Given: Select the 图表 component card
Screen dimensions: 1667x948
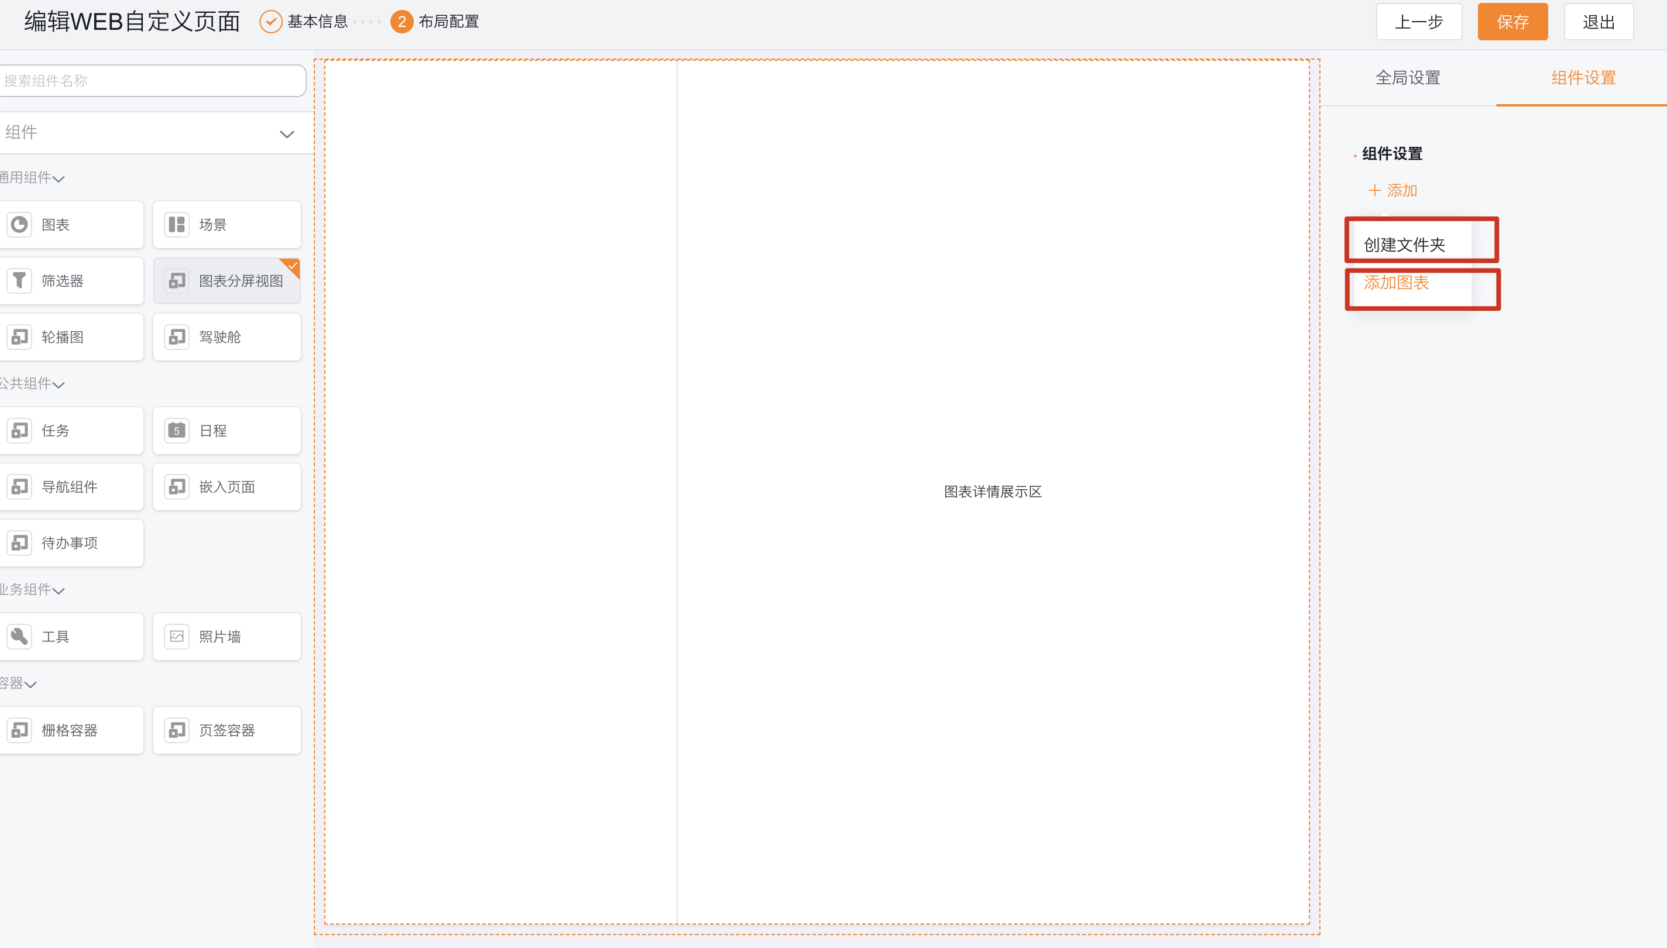Looking at the screenshot, I should click(71, 225).
